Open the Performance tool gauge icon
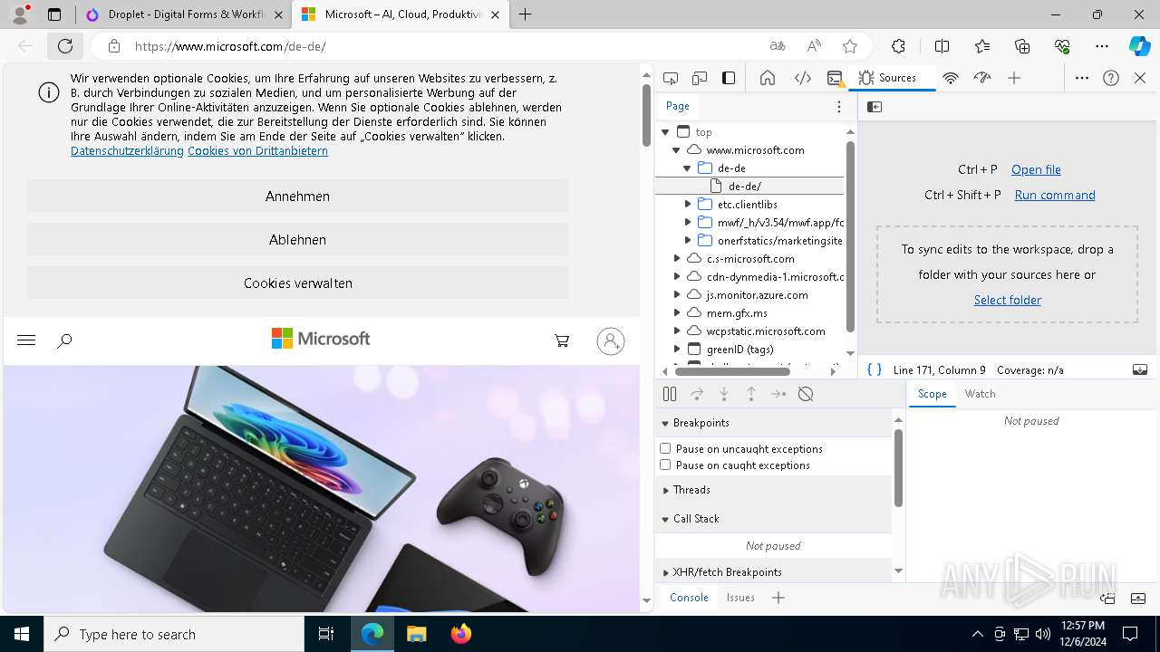 982,78
